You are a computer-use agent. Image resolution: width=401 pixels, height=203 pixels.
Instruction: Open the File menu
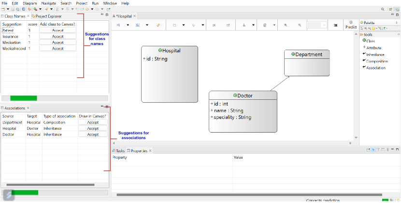4,3
